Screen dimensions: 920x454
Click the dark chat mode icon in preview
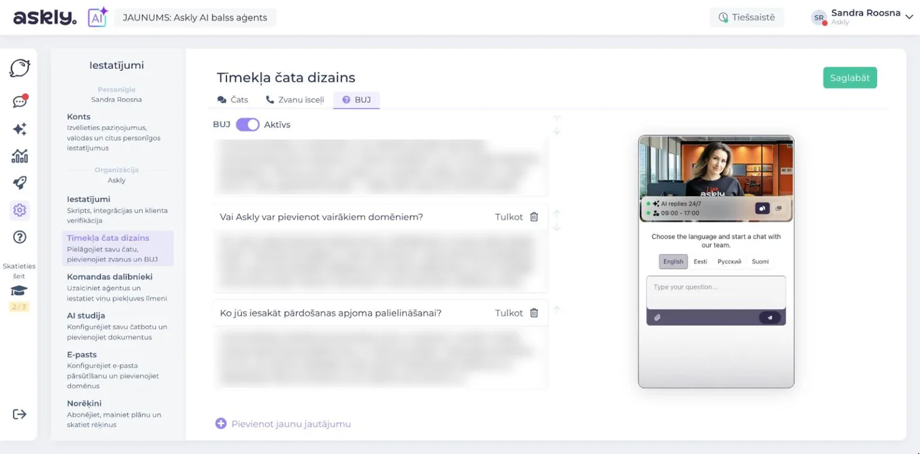[762, 208]
